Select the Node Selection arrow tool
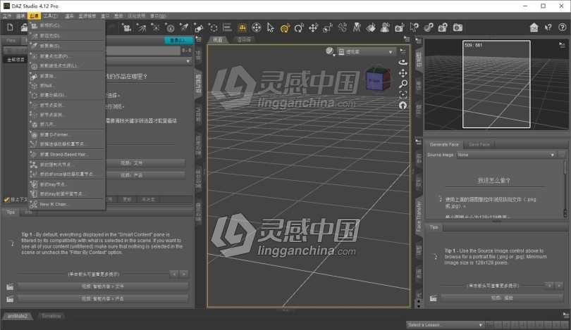571x330 pixels. click(270, 27)
